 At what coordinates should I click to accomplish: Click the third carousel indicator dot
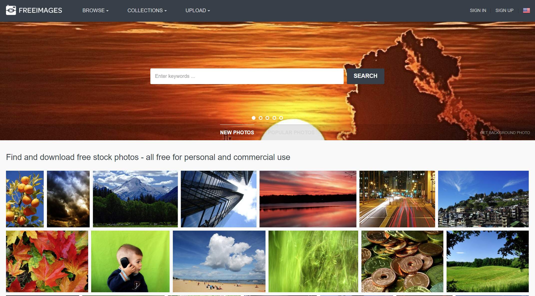[267, 117]
